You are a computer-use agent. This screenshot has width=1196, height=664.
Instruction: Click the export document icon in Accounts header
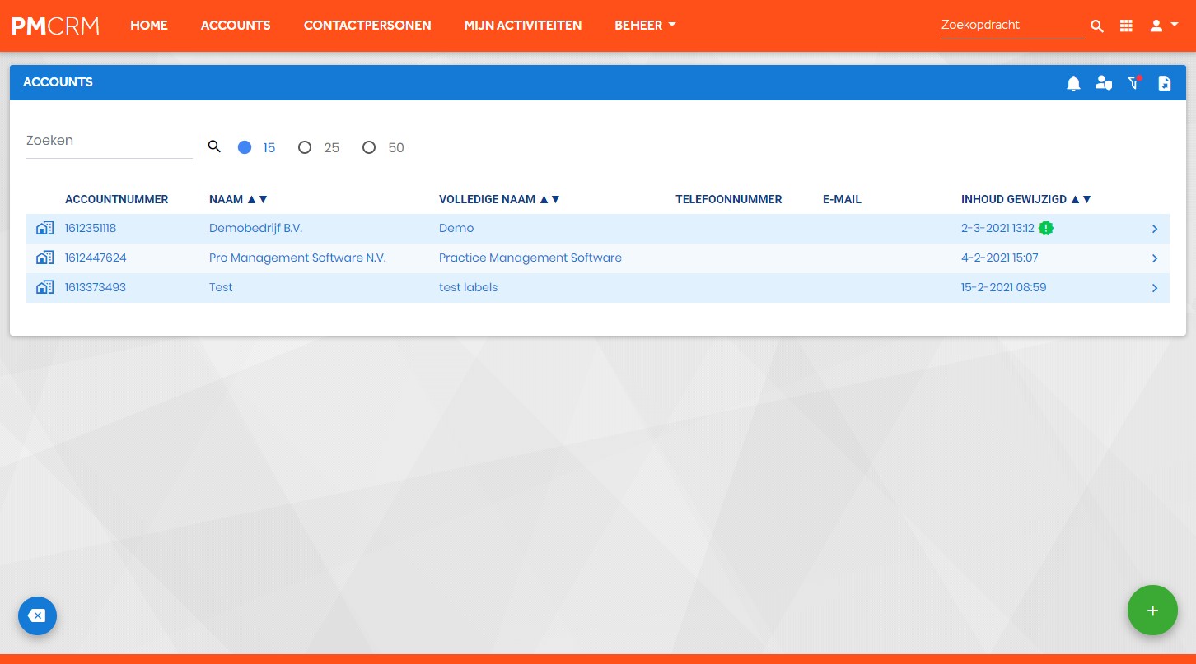1164,83
